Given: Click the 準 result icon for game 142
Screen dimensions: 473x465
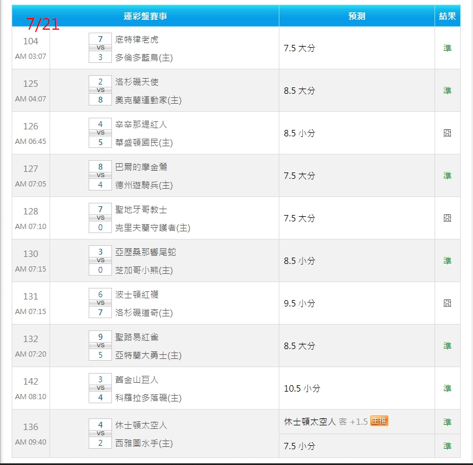Looking at the screenshot, I should tap(447, 388).
